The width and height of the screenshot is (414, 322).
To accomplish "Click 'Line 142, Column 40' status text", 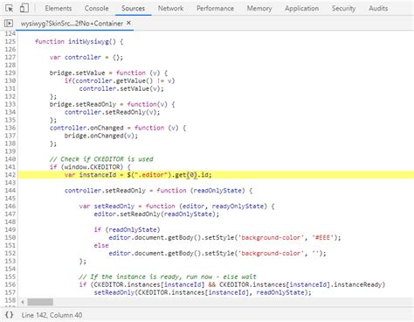I will click(52, 315).
